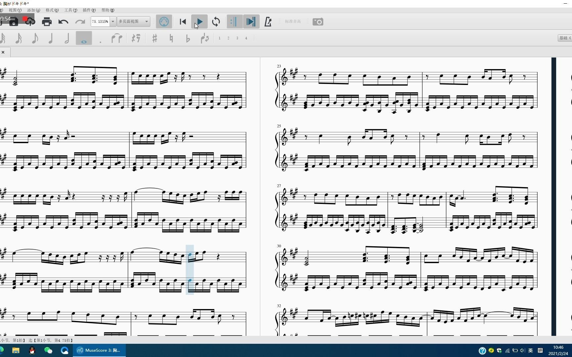The height and width of the screenshot is (357, 572).
Task: Select voice 4
Action: click(246, 38)
